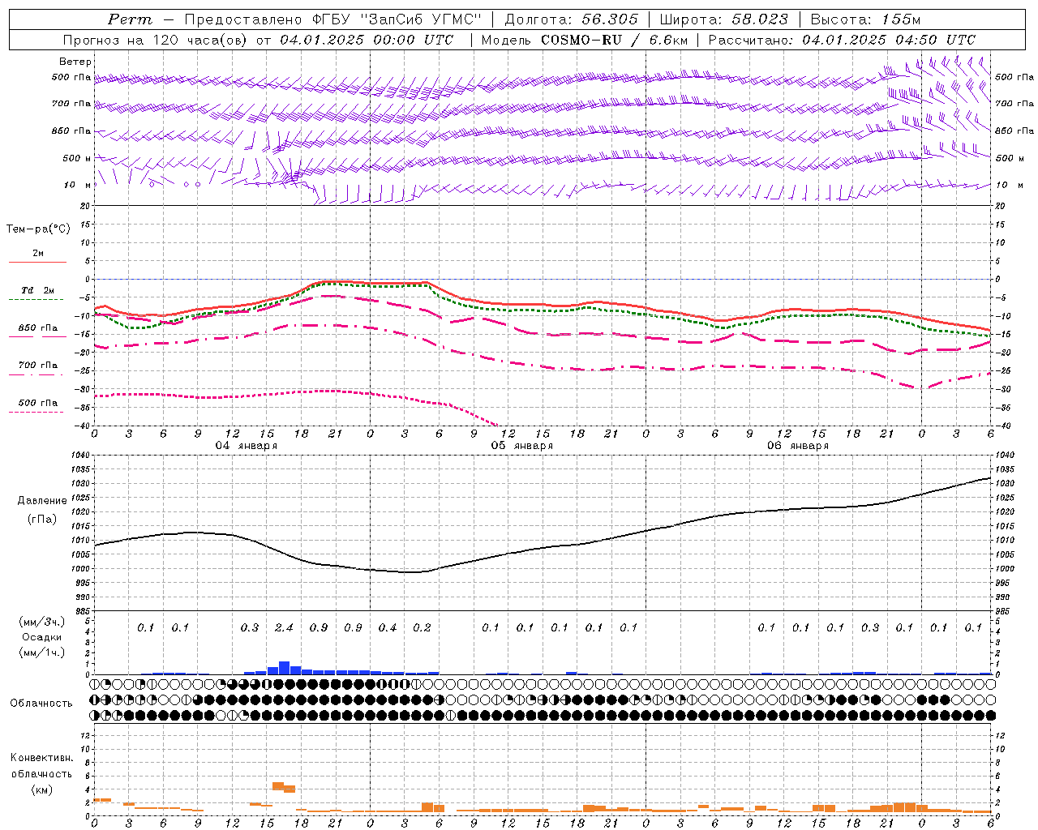Click the "2м" temperature legend entry
The image size is (1038, 830).
pos(38,253)
